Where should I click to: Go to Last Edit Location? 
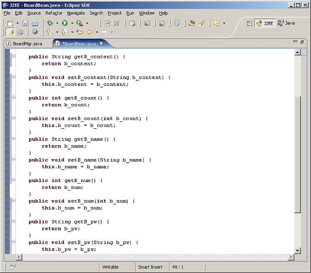80,32
